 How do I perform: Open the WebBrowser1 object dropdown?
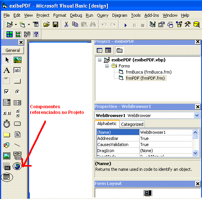coord(197,116)
